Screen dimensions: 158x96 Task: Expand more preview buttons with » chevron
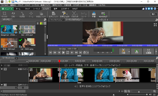(156, 51)
